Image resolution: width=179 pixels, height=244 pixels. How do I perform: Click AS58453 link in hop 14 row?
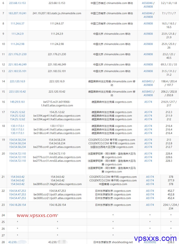[147, 81]
